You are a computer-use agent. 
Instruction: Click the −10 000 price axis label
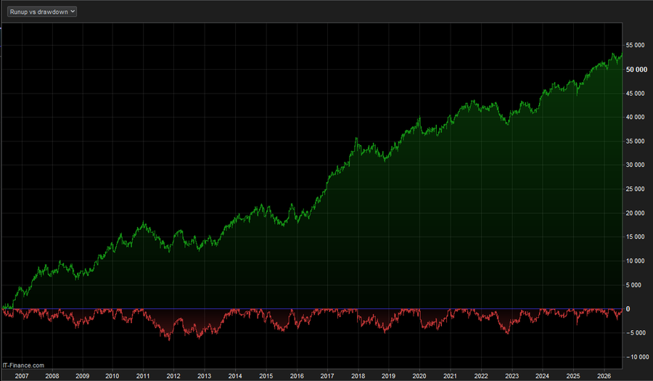click(638, 357)
